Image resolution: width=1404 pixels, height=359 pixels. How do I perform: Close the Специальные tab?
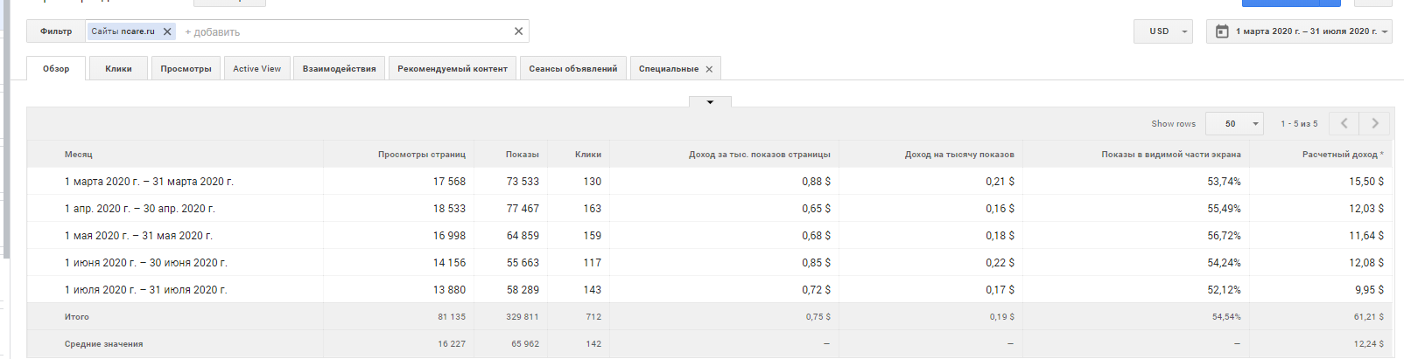709,69
